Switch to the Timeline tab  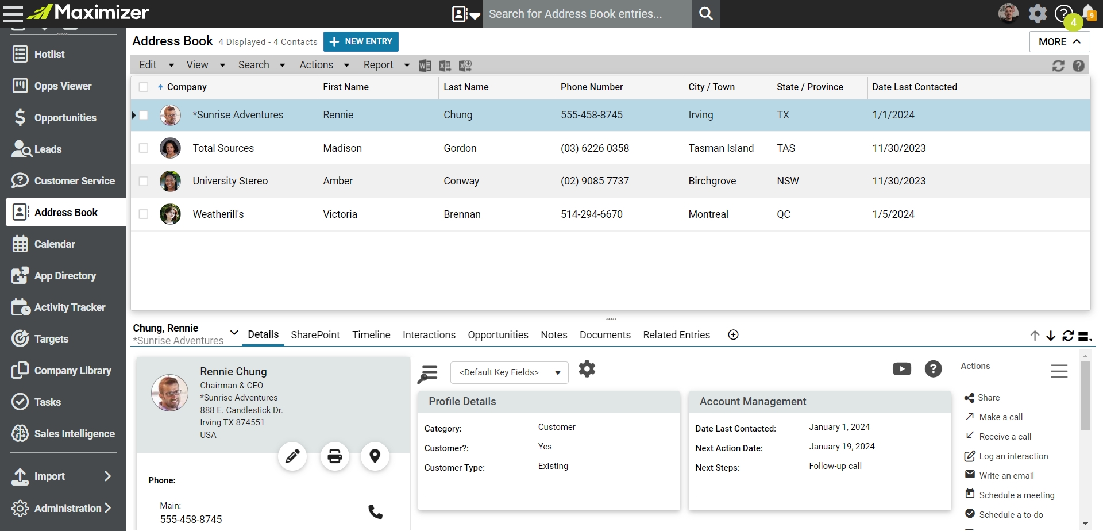click(371, 335)
